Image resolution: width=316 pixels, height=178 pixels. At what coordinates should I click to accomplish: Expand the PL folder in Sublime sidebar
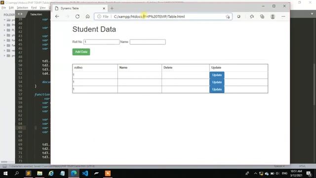pos(4,30)
